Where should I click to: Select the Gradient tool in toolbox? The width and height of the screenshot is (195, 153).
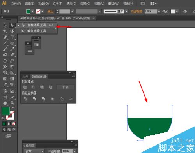click(12, 79)
